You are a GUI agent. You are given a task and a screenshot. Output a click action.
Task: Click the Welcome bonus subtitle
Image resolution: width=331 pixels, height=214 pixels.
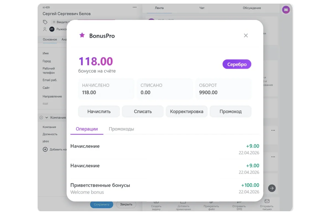87,192
